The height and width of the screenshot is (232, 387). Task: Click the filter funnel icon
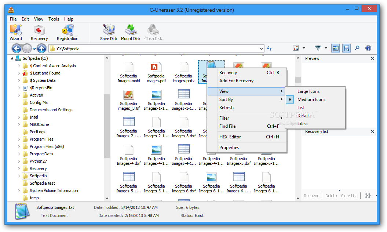[318, 48]
